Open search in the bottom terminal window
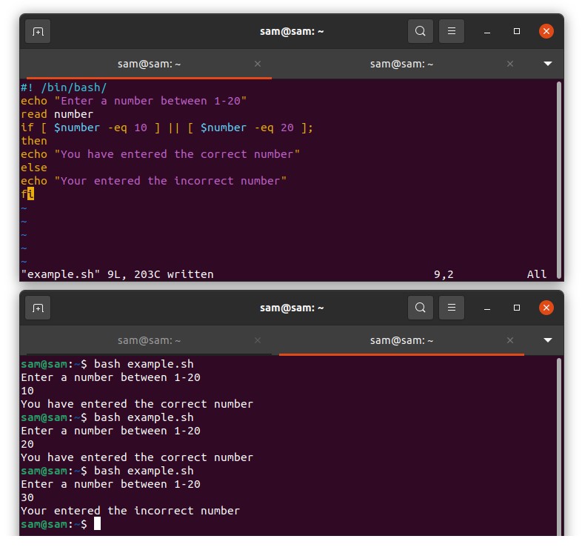 pos(420,308)
